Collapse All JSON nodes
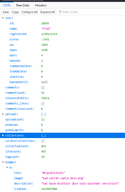 pos(30,12)
